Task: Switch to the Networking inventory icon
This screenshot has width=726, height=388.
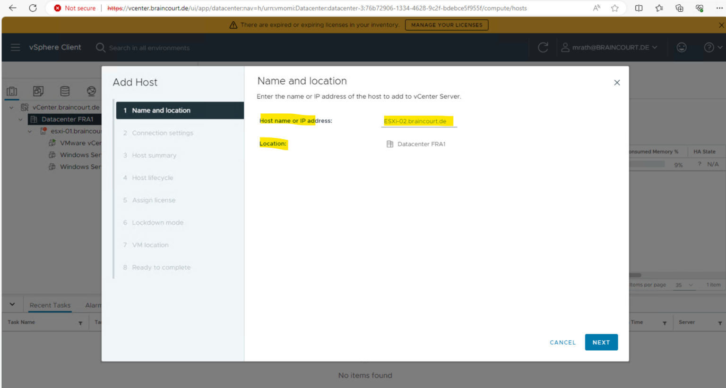Action: [91, 91]
